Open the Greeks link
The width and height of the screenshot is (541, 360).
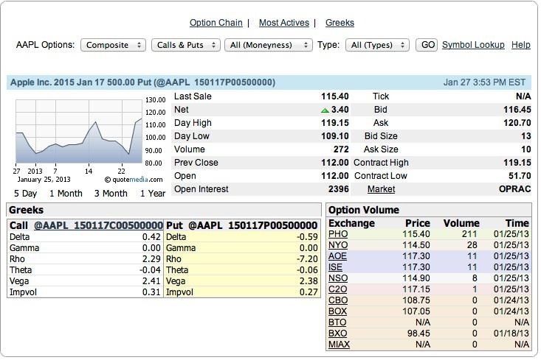point(340,24)
